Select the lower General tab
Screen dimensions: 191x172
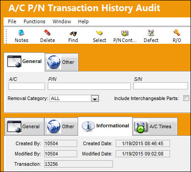tap(24, 126)
